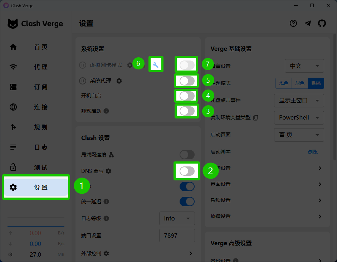
Task: Go to 日志 page in sidebar
Action: [36, 147]
